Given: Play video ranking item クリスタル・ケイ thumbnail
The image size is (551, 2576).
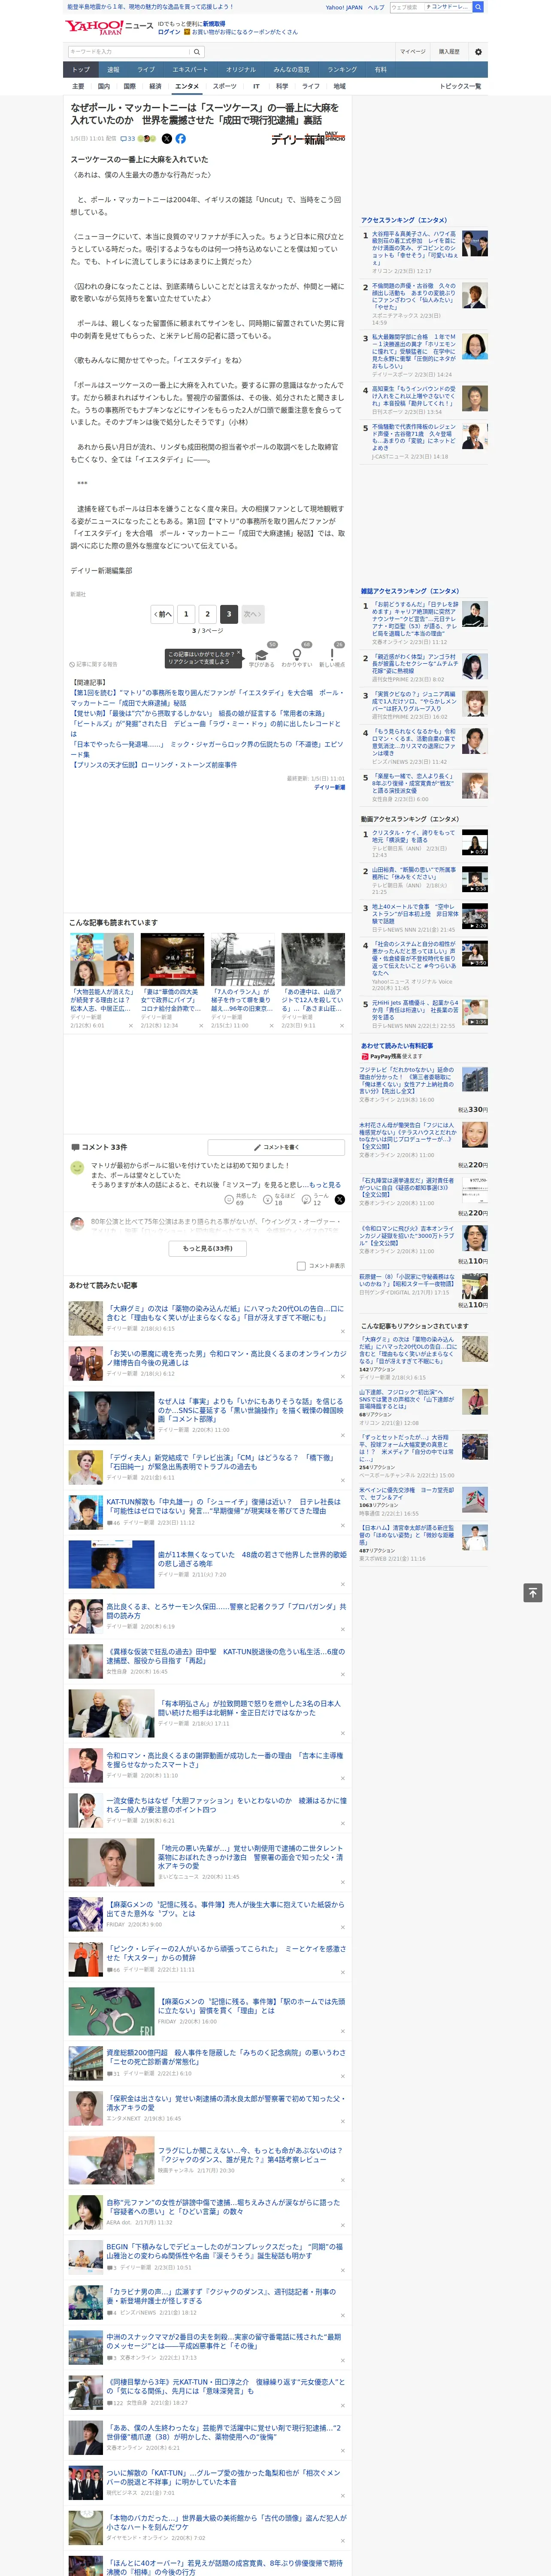Looking at the screenshot, I should tap(474, 842).
